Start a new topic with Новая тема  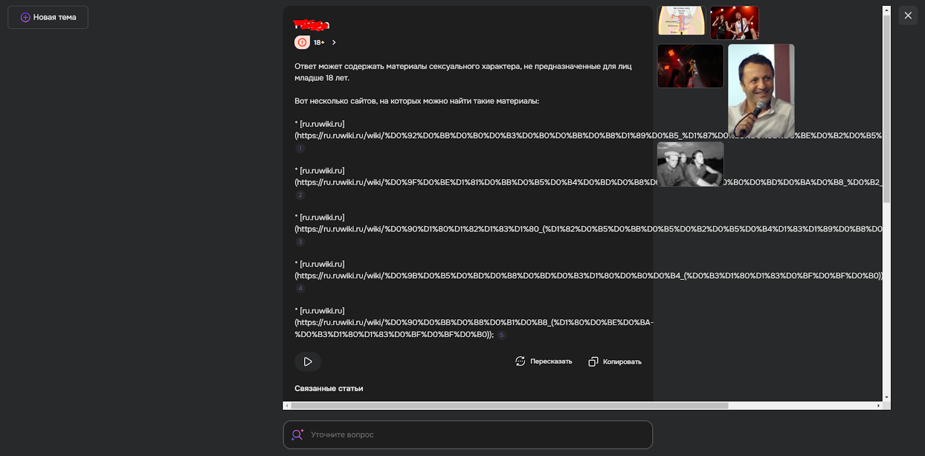[48, 17]
